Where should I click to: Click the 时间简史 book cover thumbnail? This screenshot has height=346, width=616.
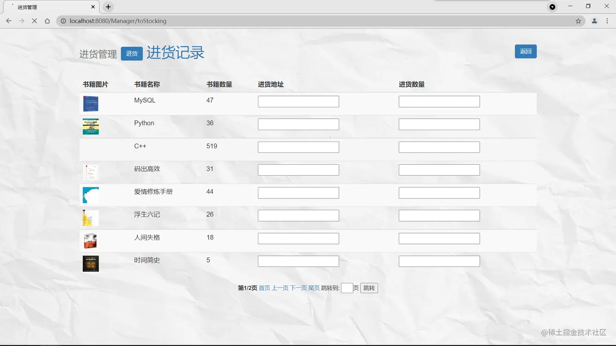[90, 263]
